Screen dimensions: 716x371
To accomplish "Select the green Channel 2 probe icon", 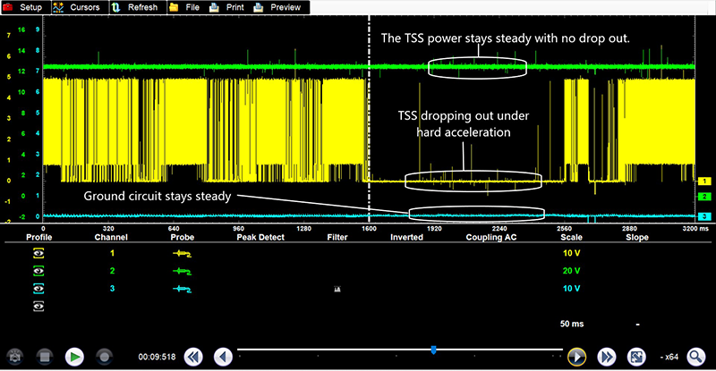I will click(x=183, y=271).
